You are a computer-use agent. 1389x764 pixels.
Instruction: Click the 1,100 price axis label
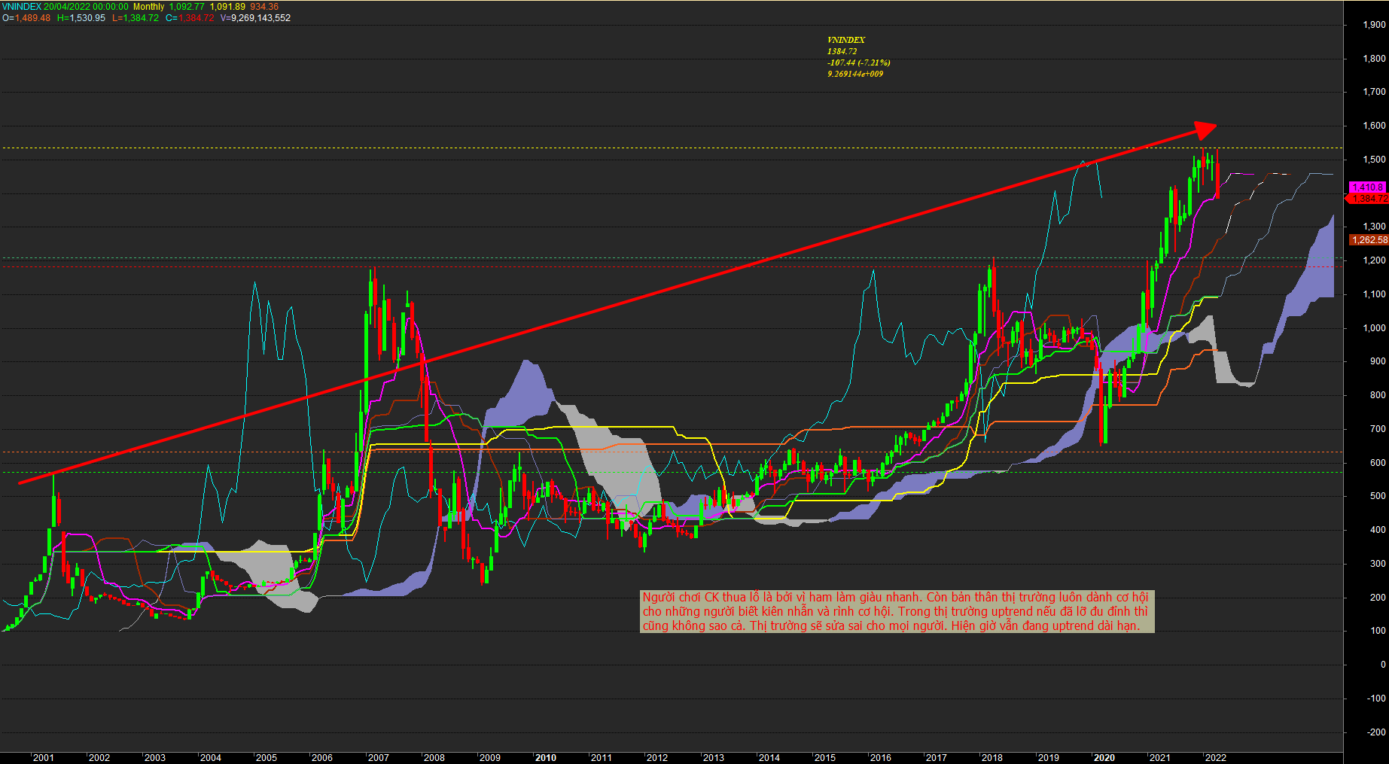pos(1375,294)
